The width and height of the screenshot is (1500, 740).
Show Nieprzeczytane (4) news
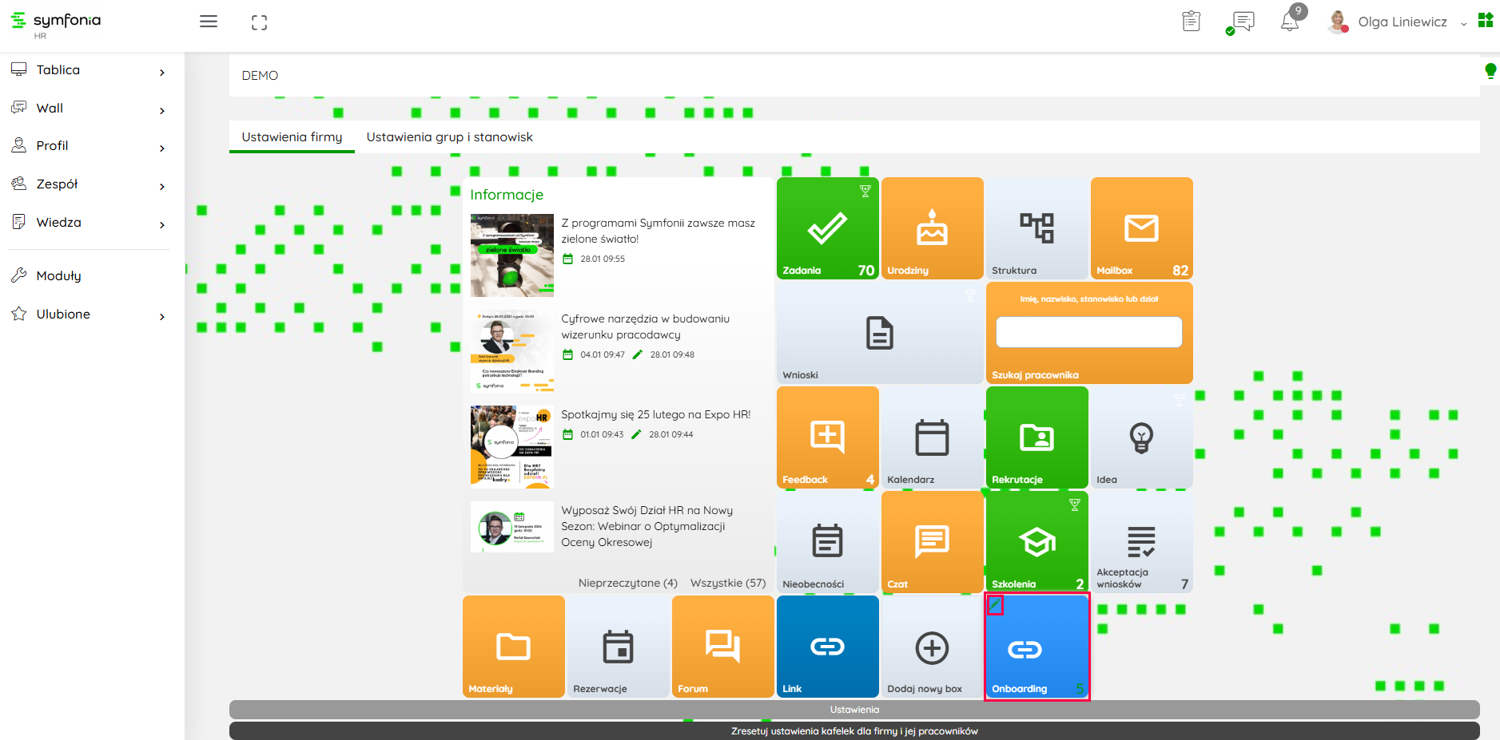tap(627, 583)
